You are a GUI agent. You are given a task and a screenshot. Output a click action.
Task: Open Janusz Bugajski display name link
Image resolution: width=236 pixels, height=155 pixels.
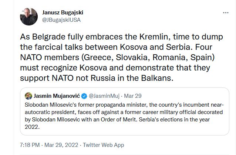[x=63, y=13]
